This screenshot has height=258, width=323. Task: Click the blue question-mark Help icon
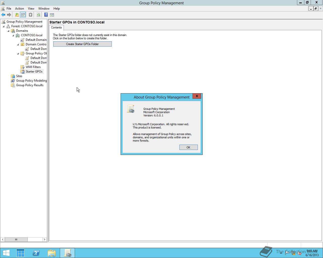[x=46, y=15]
